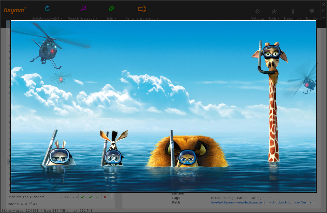Click the "Path" field label
The height and width of the screenshot is (213, 327).
(176, 202)
